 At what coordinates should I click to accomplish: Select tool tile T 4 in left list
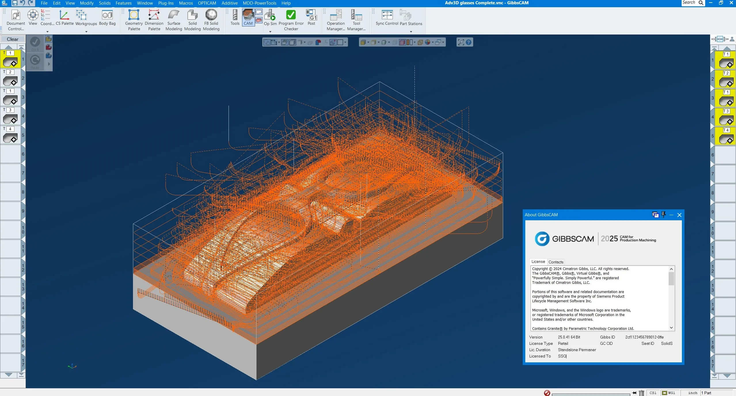[x=11, y=135]
